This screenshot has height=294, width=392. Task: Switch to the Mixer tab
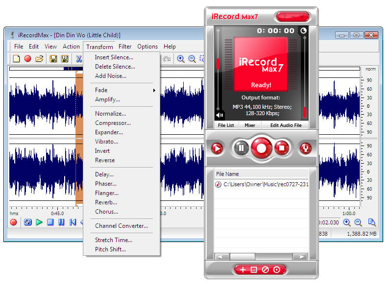click(x=250, y=125)
